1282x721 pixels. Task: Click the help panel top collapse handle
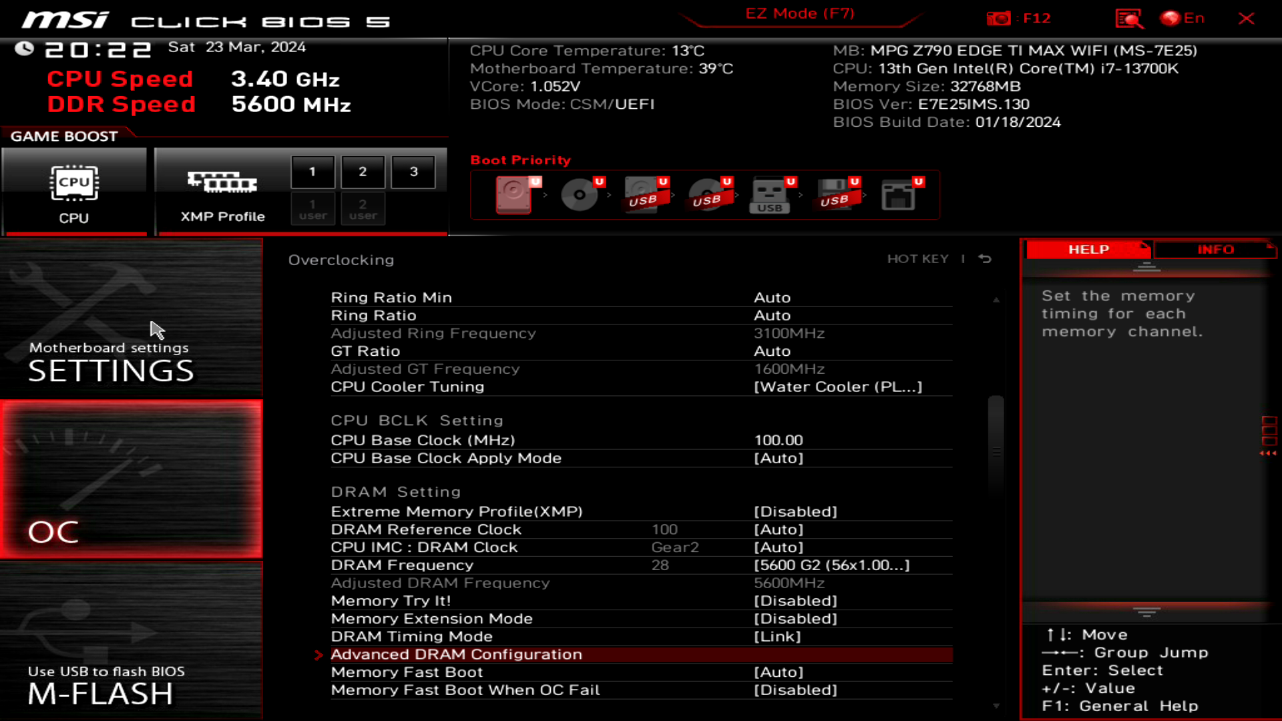[1146, 267]
